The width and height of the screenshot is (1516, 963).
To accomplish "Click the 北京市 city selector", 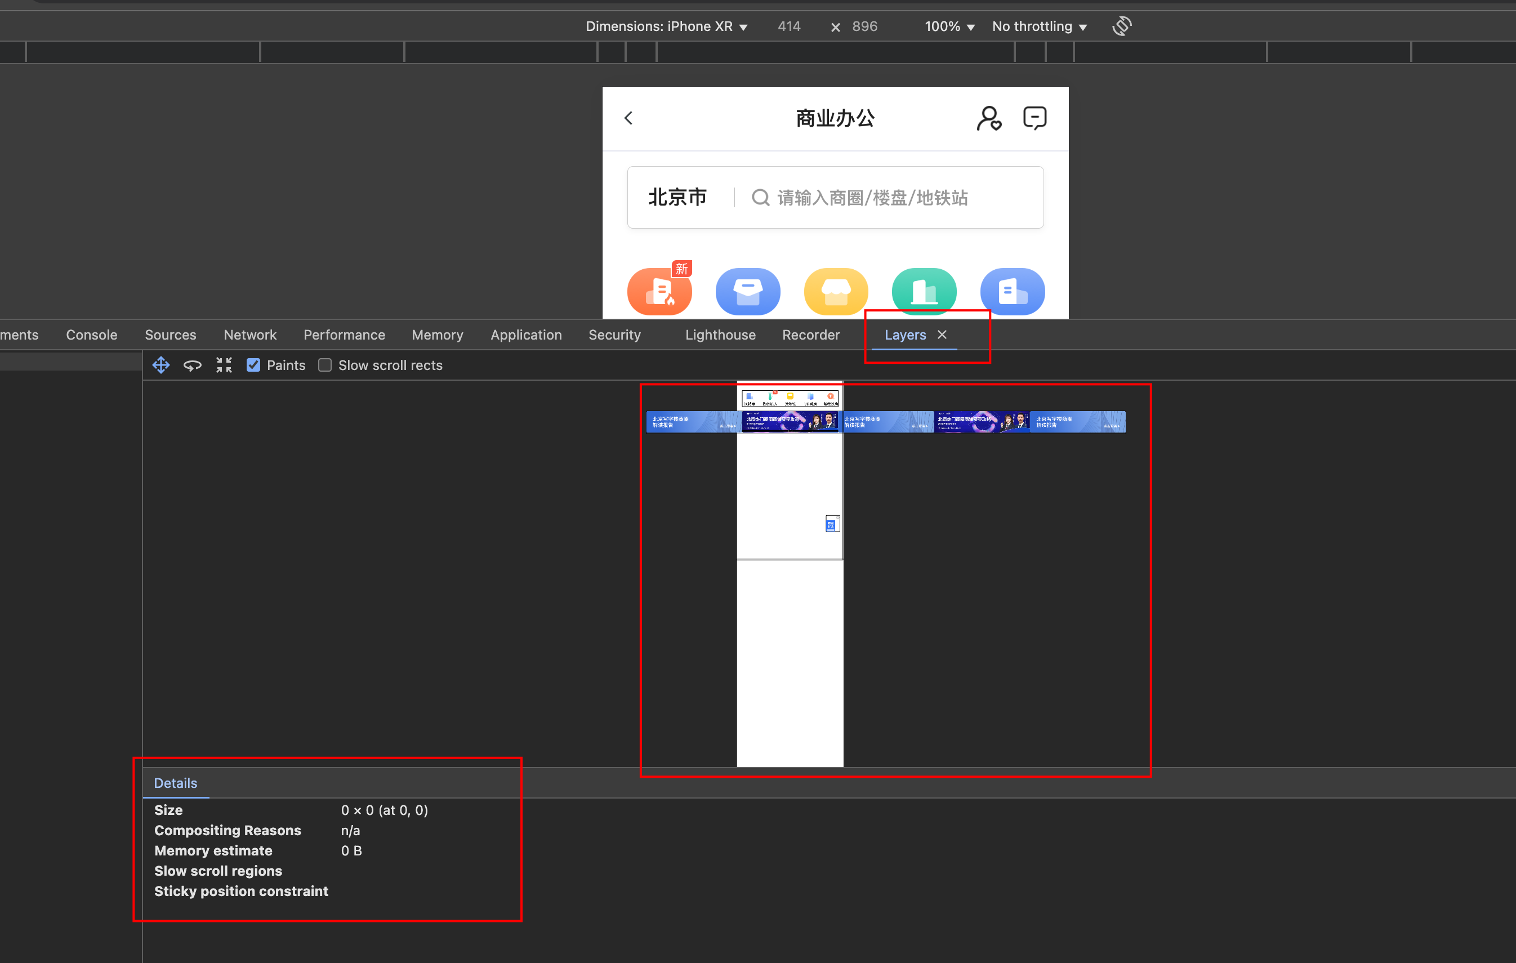I will click(x=677, y=198).
